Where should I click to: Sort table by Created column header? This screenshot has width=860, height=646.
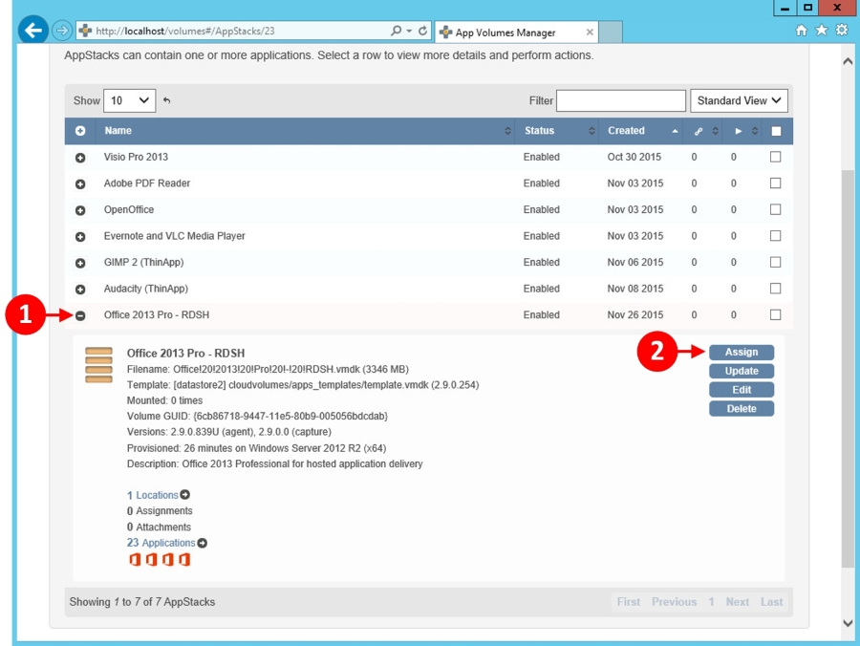click(640, 131)
